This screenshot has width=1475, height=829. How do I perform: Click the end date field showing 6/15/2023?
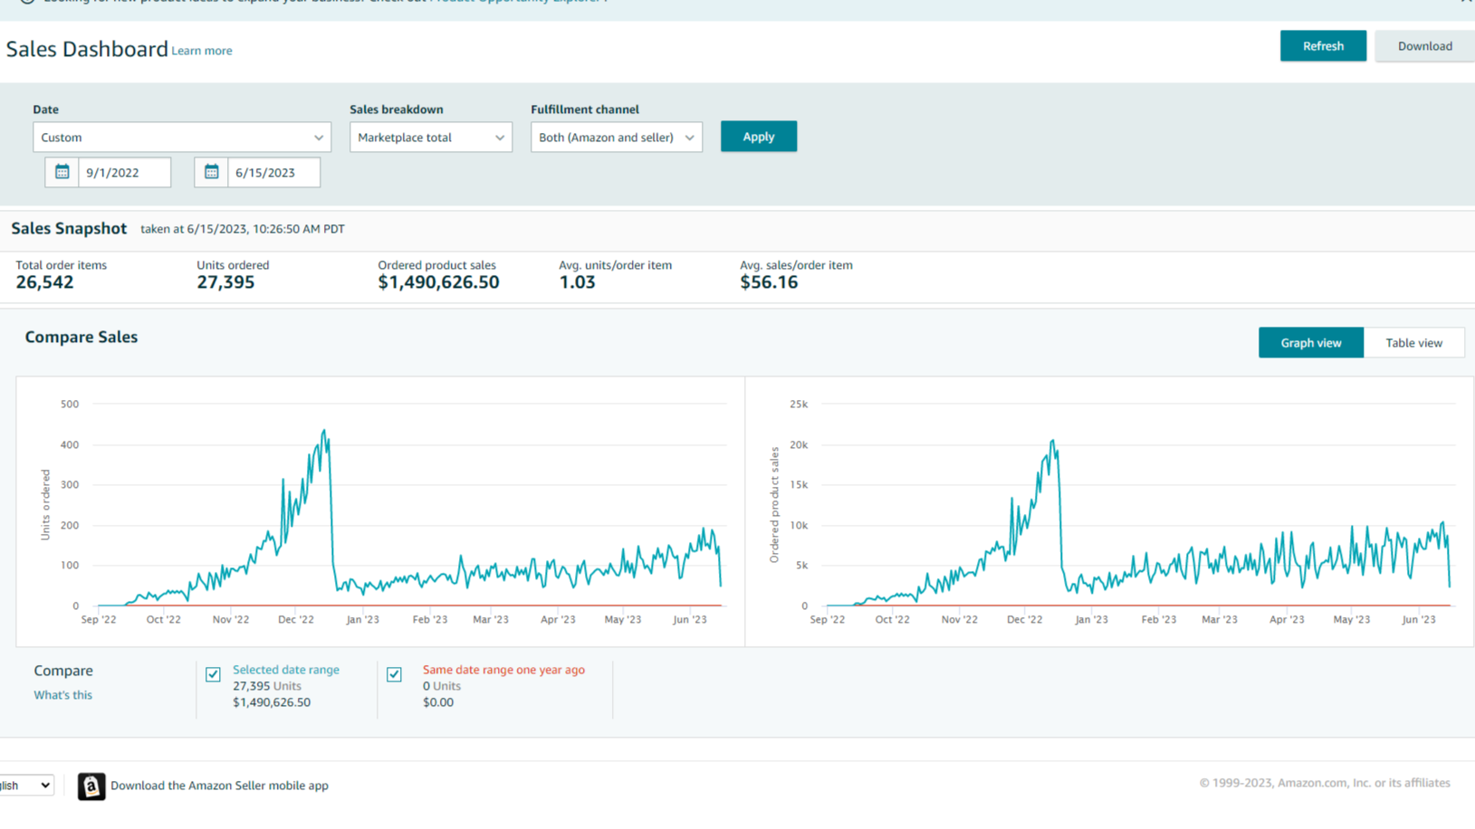[273, 172]
